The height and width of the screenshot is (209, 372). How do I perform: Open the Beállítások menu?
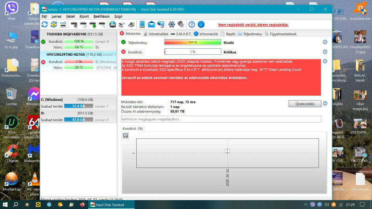point(101,16)
